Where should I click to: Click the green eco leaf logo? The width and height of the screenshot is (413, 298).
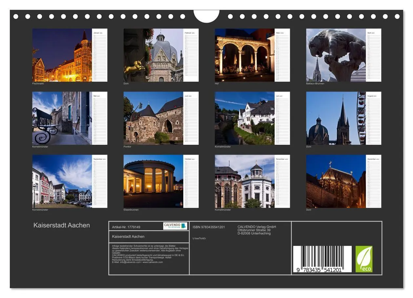(x=364, y=259)
